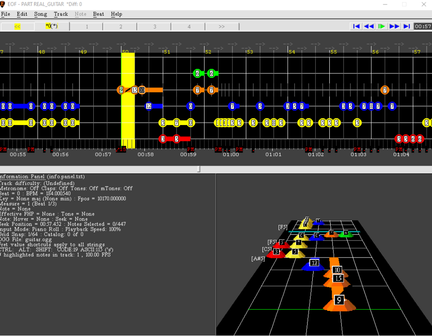Click beat marker 53 in the timeline
432x336 pixels.
pos(250,52)
